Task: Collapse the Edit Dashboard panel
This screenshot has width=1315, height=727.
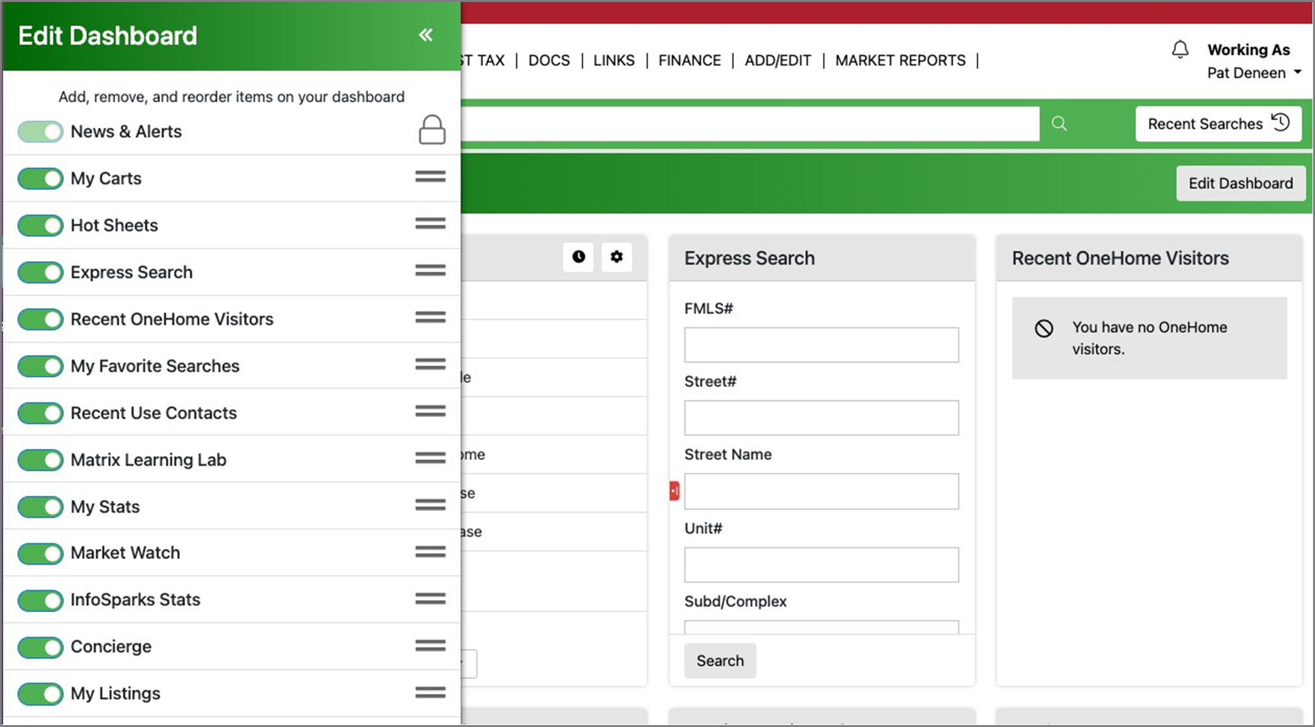Action: tap(425, 35)
